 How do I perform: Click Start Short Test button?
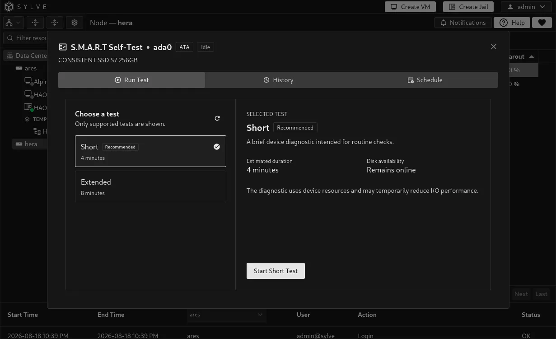(276, 271)
